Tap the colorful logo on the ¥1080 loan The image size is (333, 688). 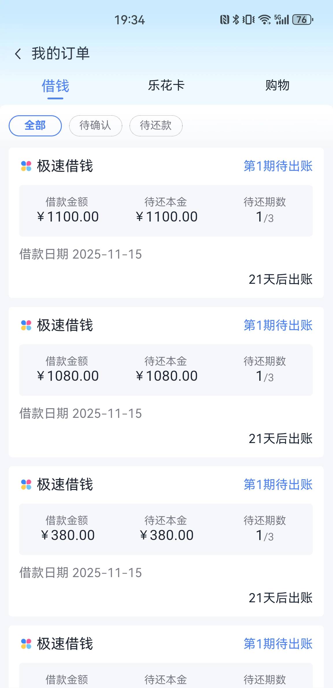[x=26, y=325]
